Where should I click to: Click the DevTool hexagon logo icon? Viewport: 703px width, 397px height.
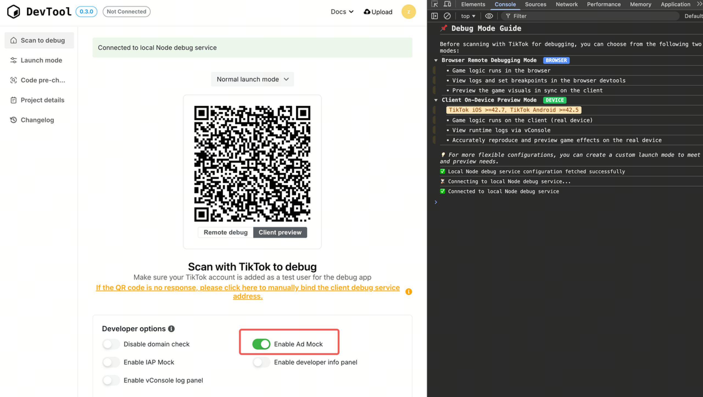[x=13, y=12]
